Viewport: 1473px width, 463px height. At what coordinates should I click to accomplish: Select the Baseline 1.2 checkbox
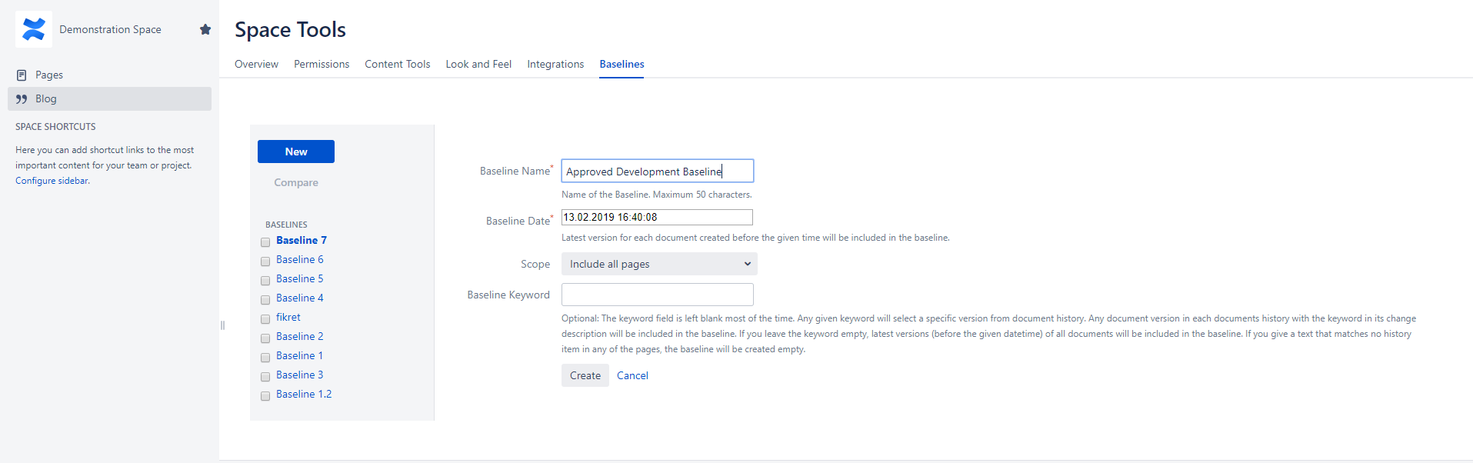click(265, 395)
